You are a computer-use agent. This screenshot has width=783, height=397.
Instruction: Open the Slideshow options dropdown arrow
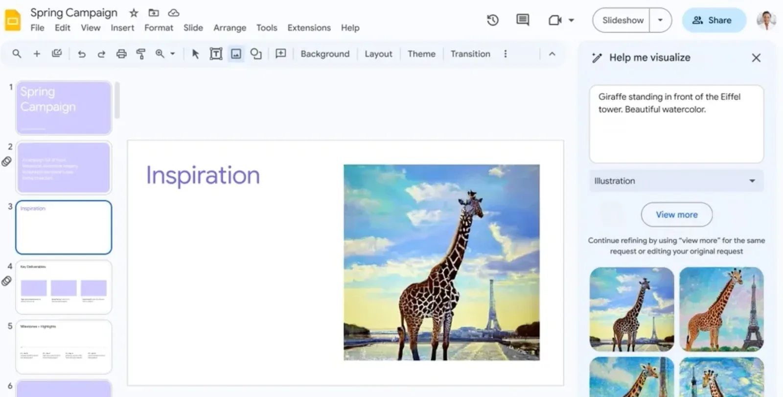(660, 20)
